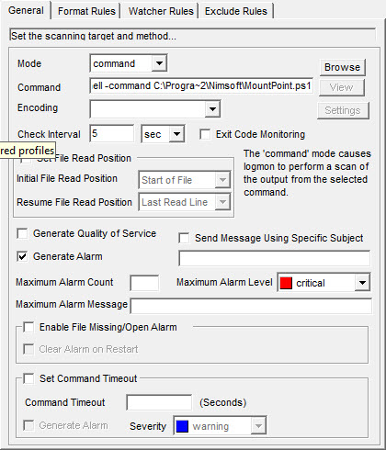Click the Browse button

pos(343,67)
